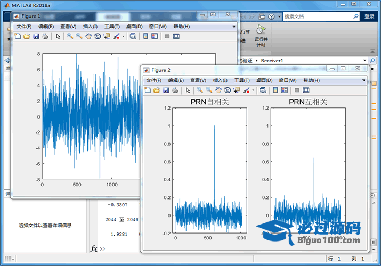Image resolution: width=381 pixels, height=266 pixels.
Task: Toggle the Insert Legend button in Figure 2
Action: point(285,90)
